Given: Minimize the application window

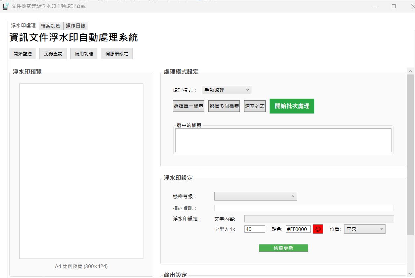Looking at the screenshot, I should (x=374, y=6).
